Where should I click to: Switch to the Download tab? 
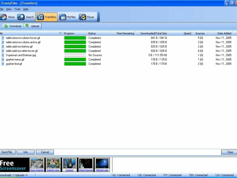click(12, 26)
